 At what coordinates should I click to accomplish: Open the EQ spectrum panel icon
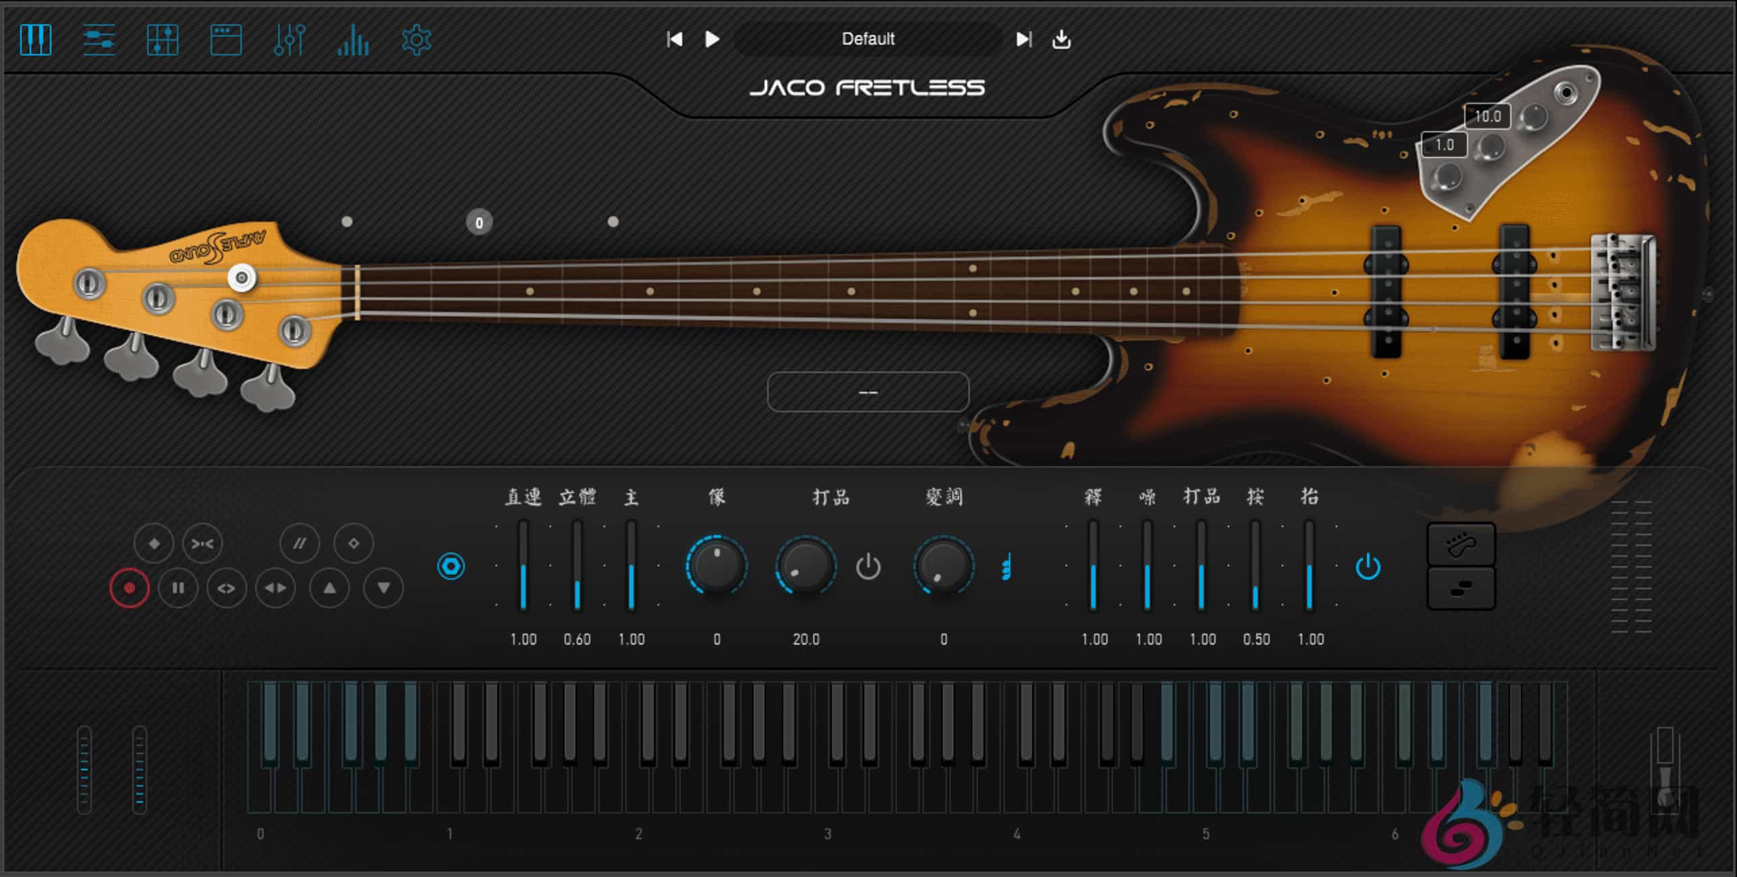click(353, 39)
